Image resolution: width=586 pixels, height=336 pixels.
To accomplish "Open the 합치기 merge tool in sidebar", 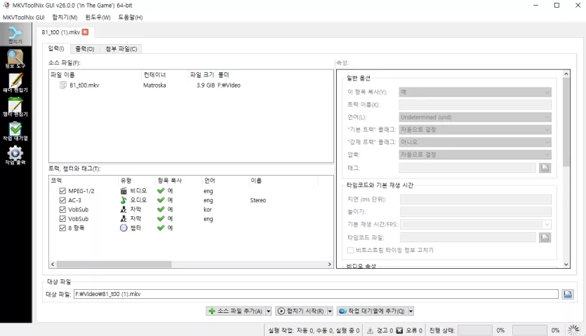I will (x=15, y=34).
